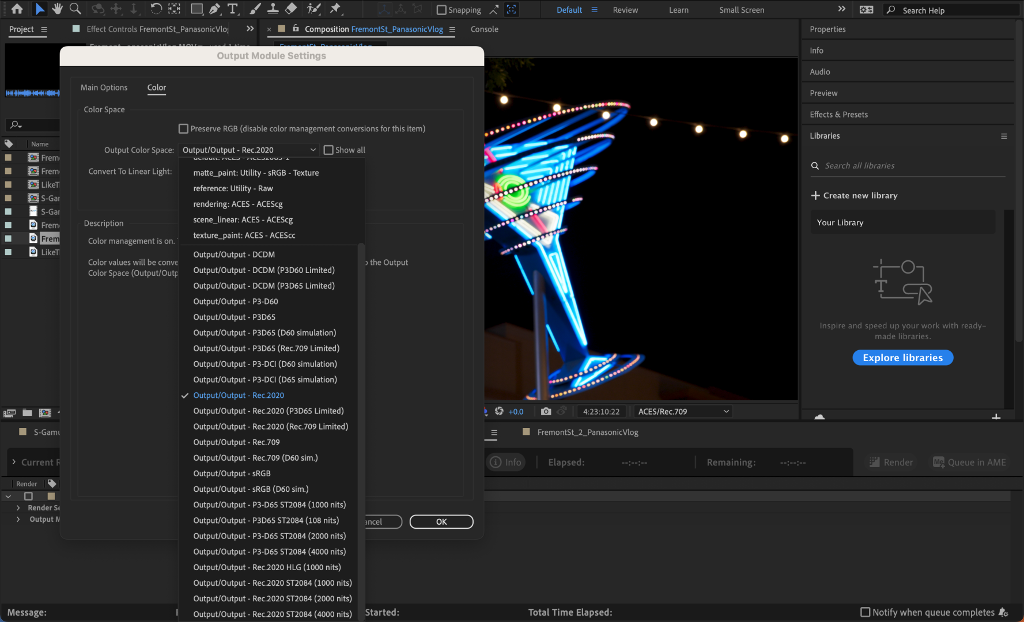The height and width of the screenshot is (622, 1024).
Task: Open the ACES/Rec.709 display dropdown
Action: (683, 411)
